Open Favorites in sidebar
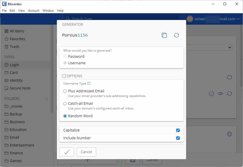Screen dimensions: 243x167 pyautogui.click(x=17, y=39)
